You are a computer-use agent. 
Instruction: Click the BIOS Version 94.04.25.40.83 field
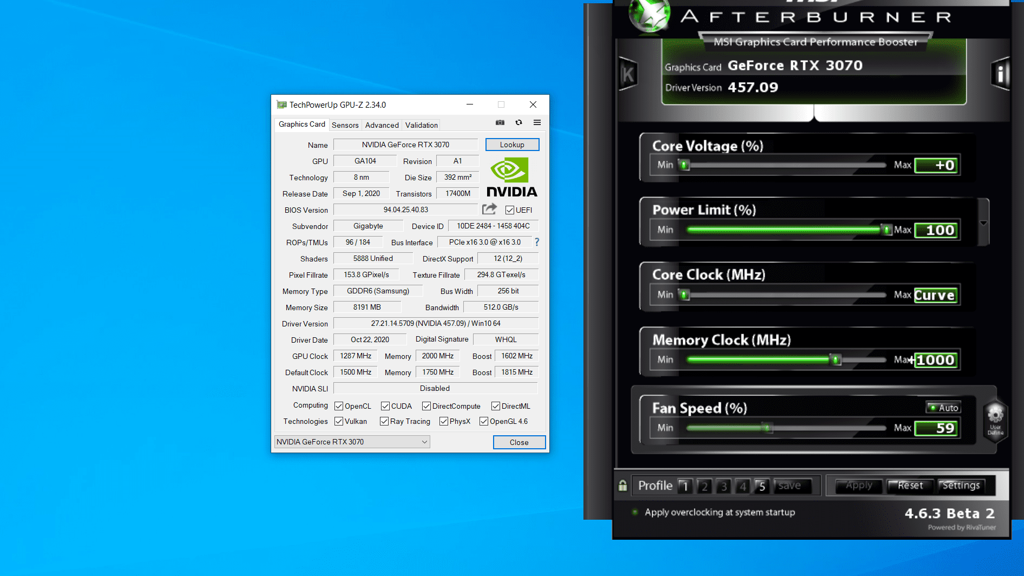[405, 210]
